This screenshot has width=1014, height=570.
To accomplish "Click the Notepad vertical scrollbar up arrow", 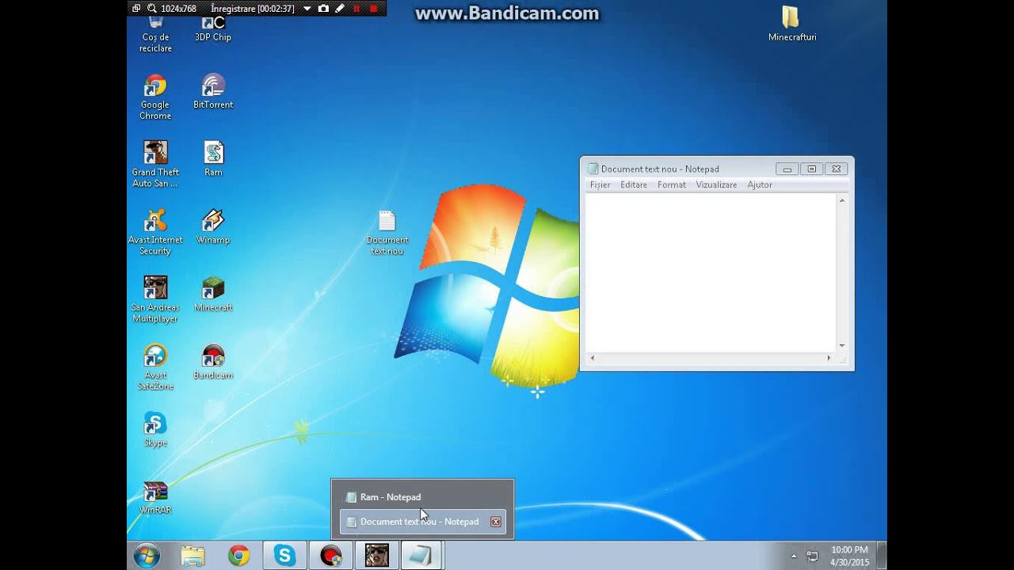I will tap(841, 200).
